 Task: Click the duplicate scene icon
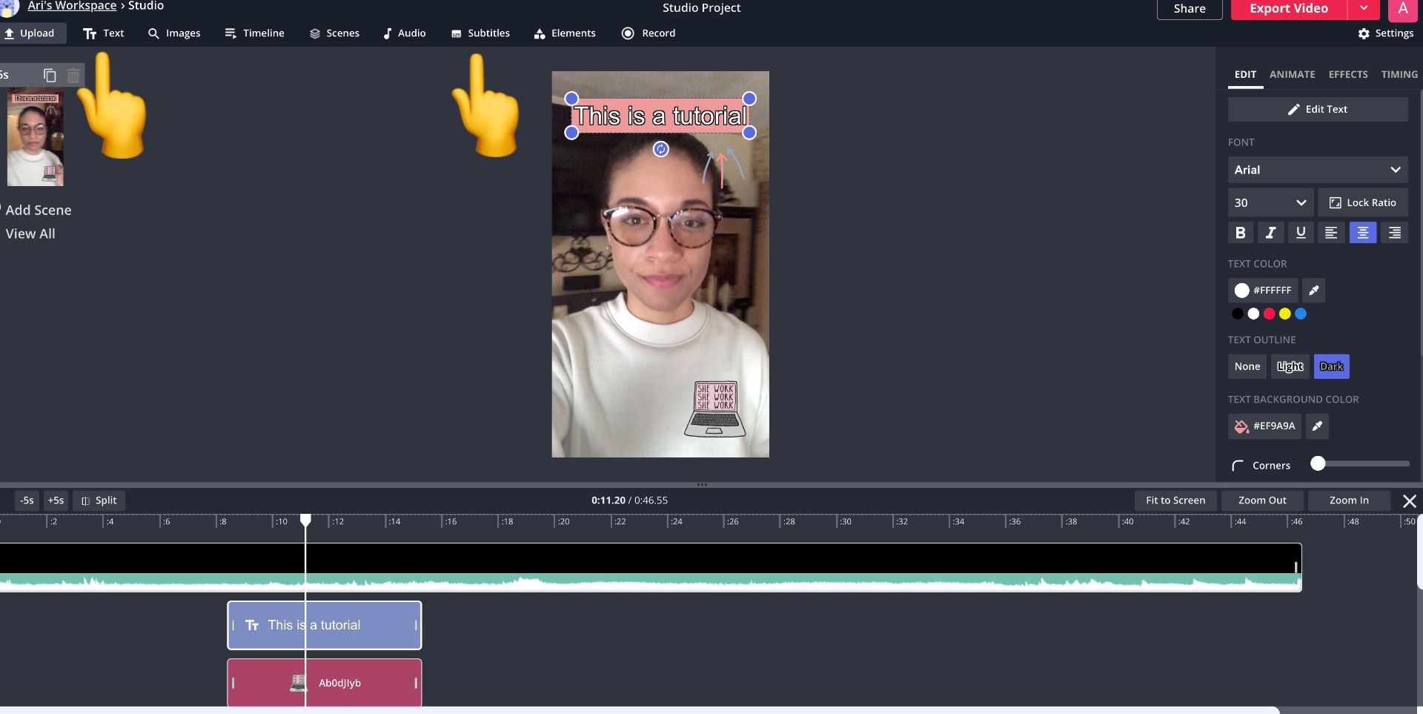pos(50,76)
